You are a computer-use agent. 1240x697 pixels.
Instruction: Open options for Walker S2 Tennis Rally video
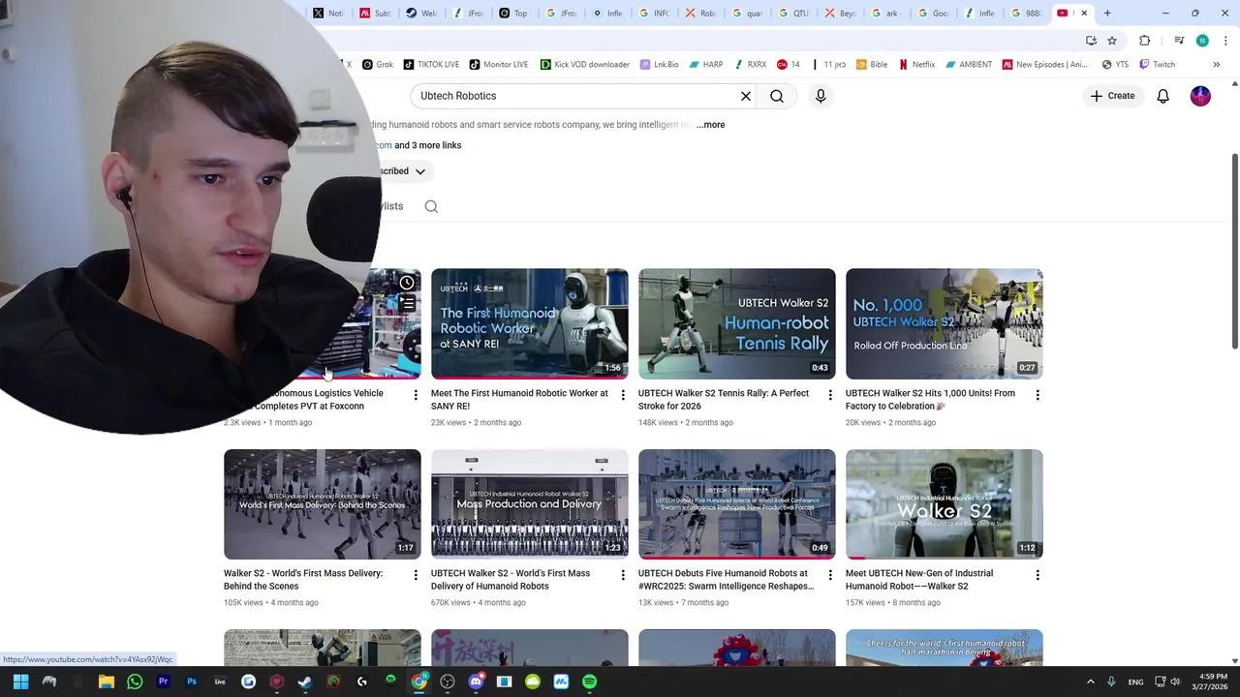click(830, 395)
